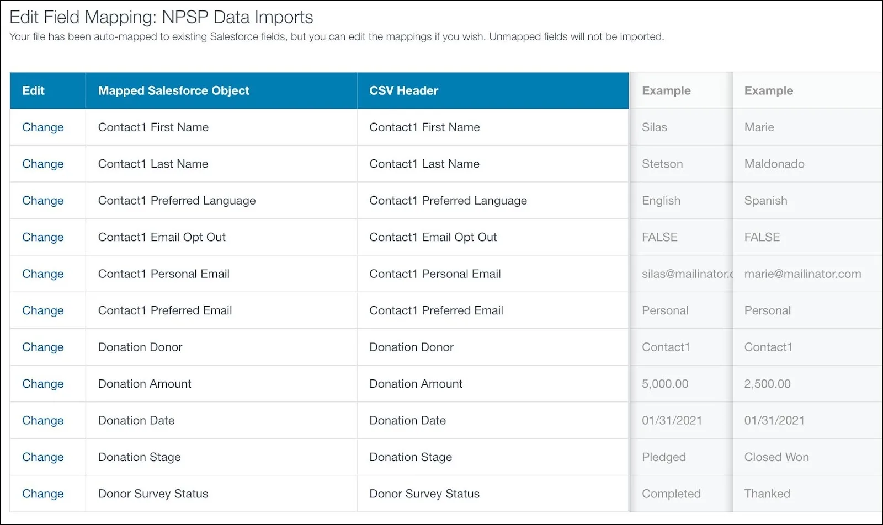This screenshot has width=883, height=525.
Task: Click Change link for Contact1 First Name
Action: 42,127
